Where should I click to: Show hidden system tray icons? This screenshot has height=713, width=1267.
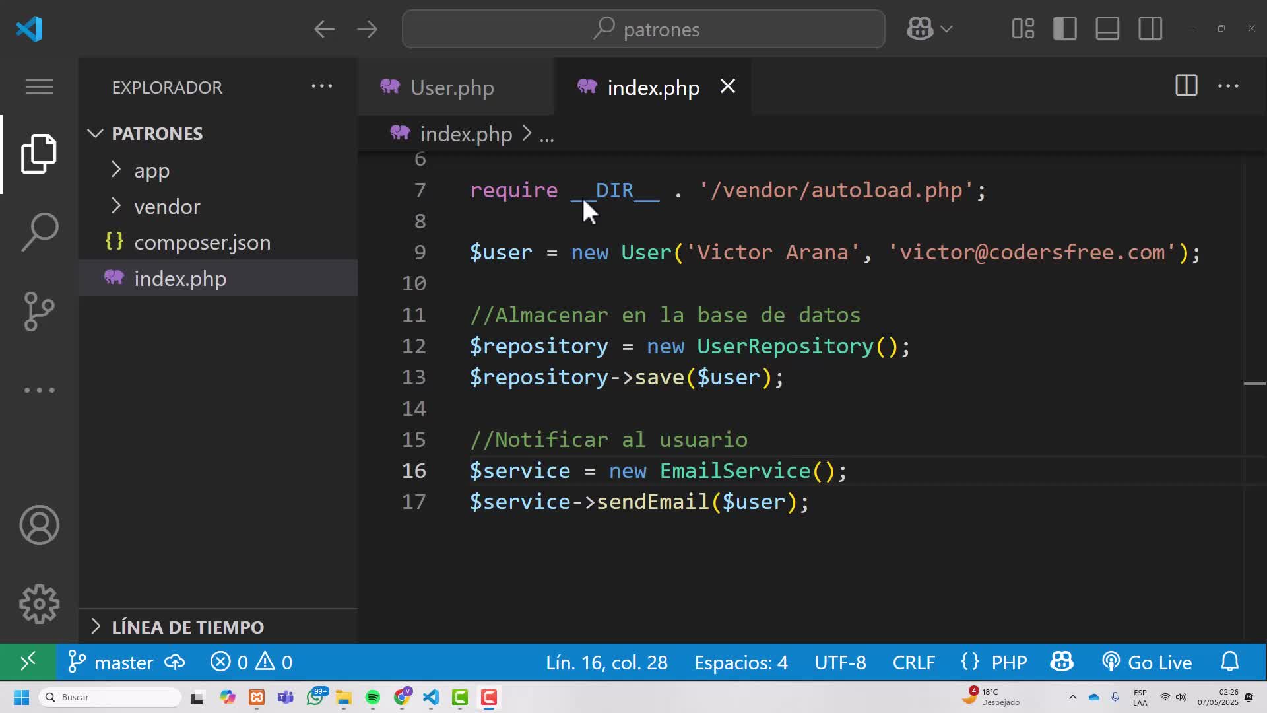[x=1072, y=697]
